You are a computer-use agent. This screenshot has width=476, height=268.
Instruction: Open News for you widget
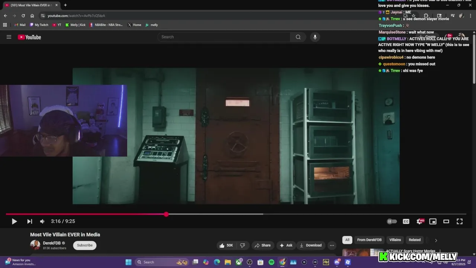click(x=20, y=262)
